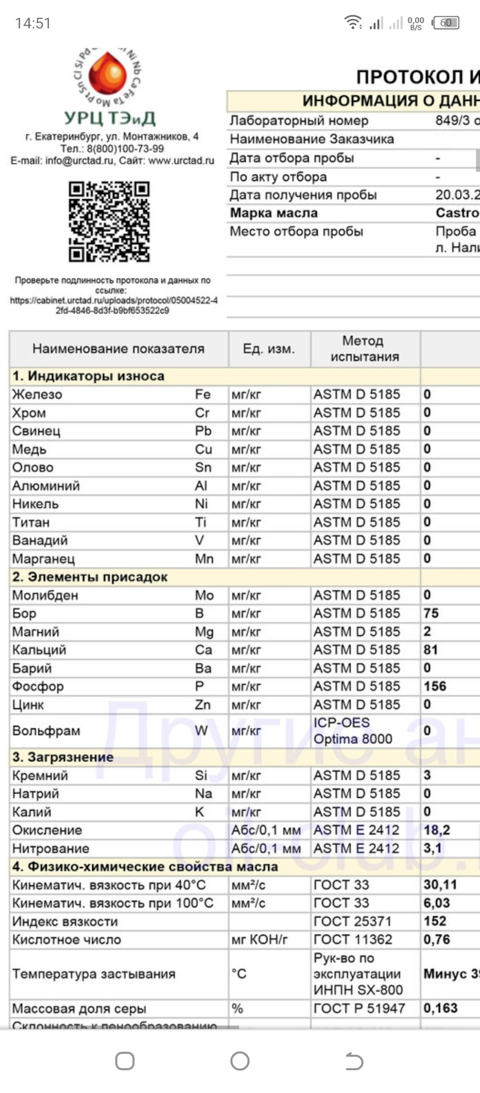Tap the 'Марганец' row label

(x=44, y=559)
